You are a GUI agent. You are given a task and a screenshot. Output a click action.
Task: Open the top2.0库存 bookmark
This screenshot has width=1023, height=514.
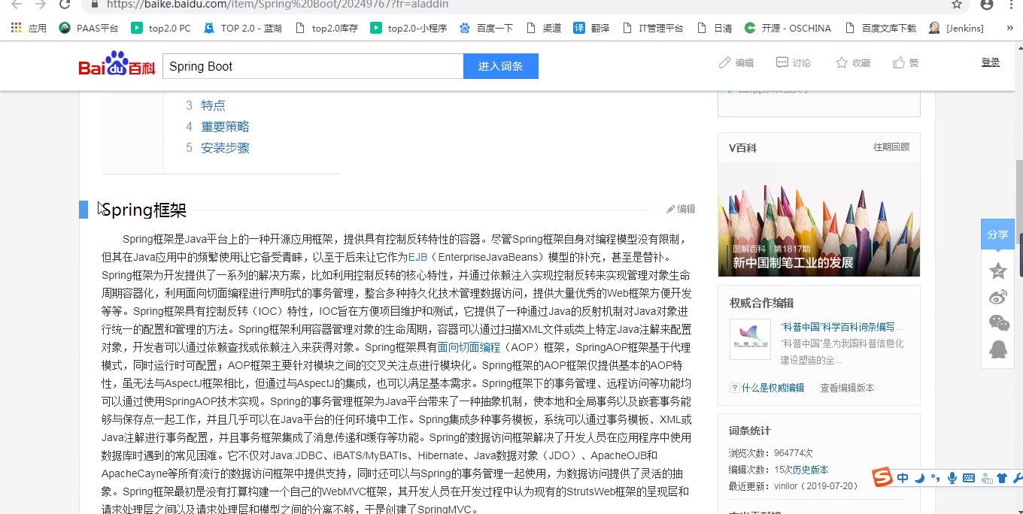pos(326,28)
